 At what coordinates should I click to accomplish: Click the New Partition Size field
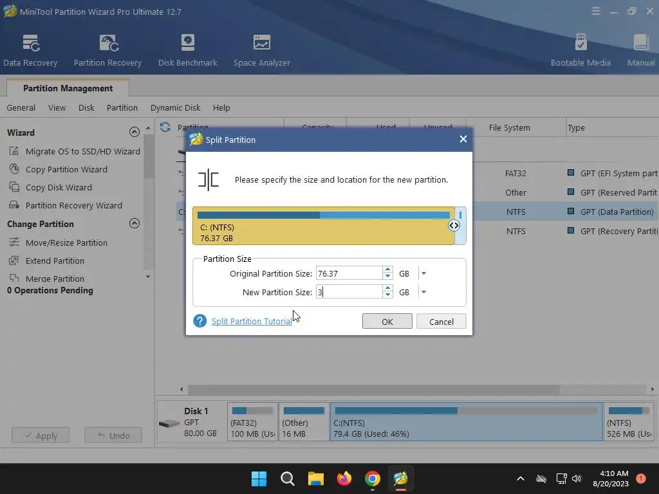pos(349,292)
